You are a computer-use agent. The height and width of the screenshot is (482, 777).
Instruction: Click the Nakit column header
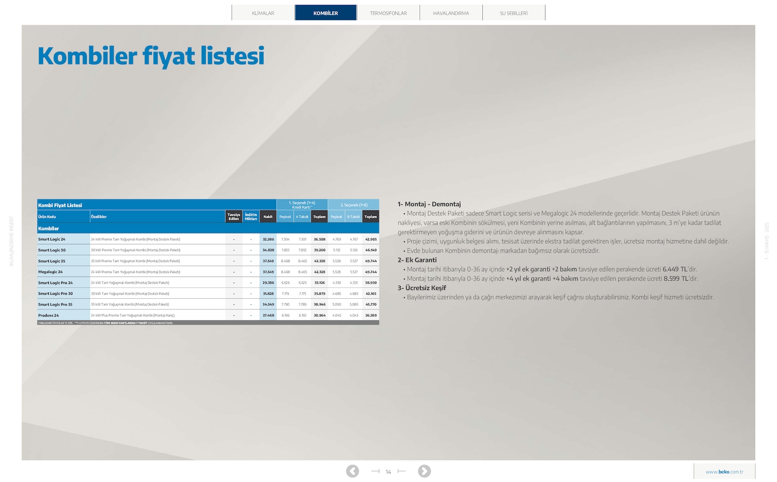coord(268,217)
